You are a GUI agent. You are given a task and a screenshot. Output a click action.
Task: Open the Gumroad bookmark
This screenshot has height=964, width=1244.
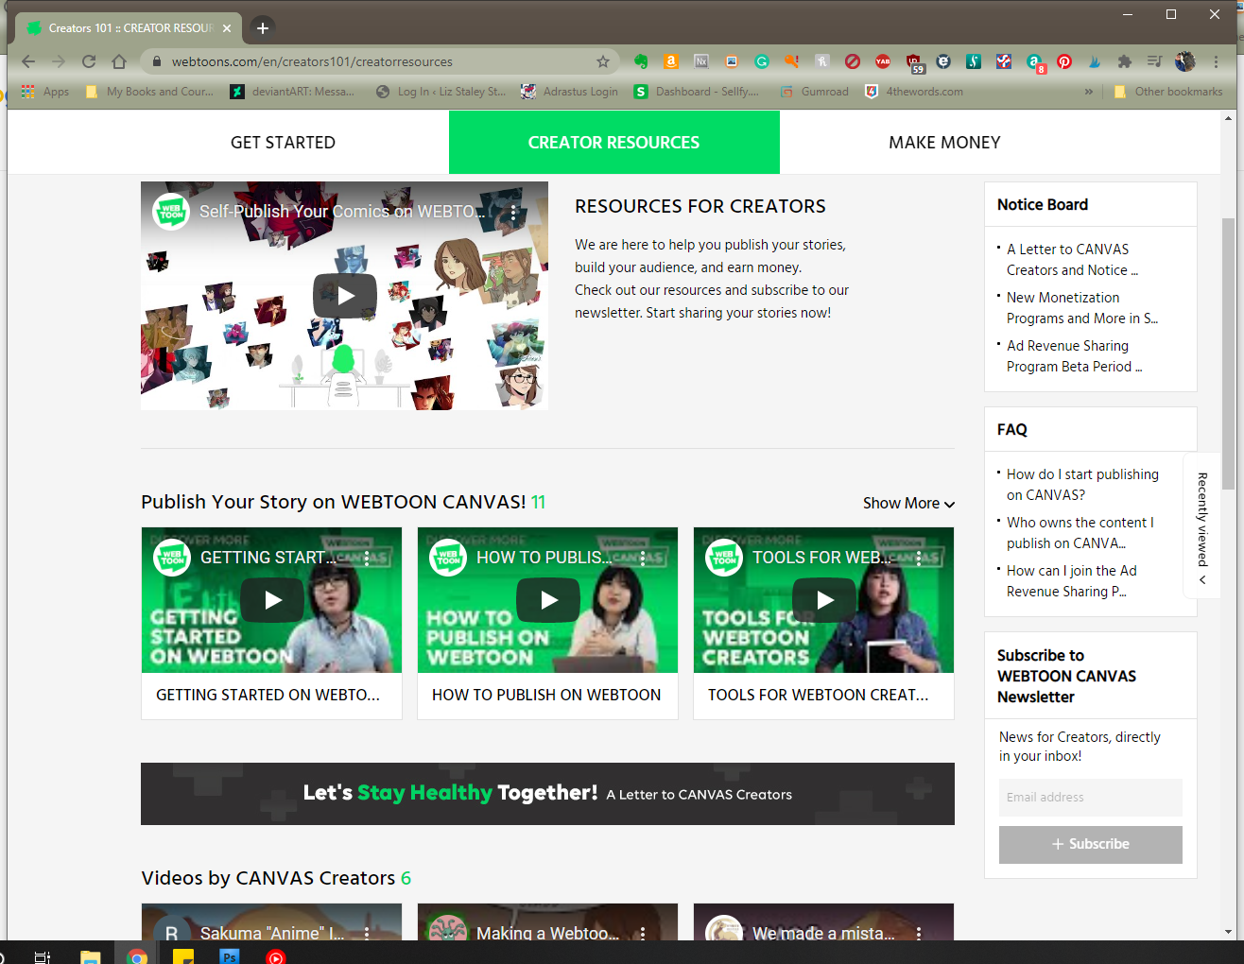point(815,92)
